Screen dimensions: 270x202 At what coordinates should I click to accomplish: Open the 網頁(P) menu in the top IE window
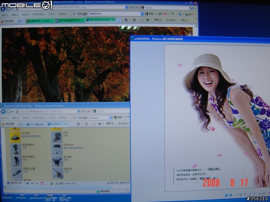[x=159, y=20]
